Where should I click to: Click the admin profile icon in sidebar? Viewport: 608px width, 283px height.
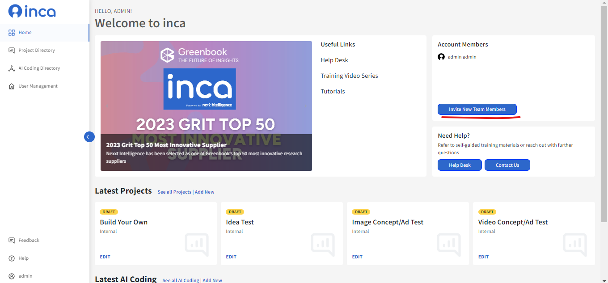click(x=12, y=276)
